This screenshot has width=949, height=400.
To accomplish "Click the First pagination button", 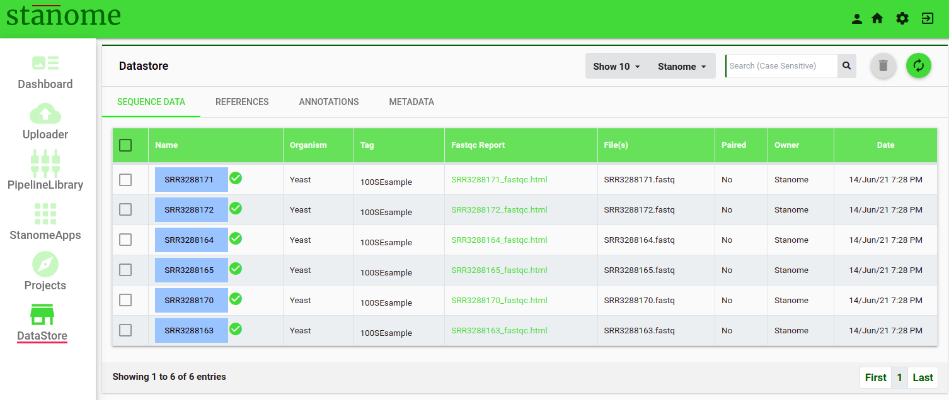I will tap(876, 377).
